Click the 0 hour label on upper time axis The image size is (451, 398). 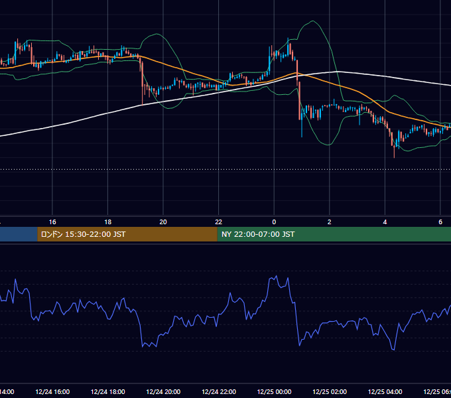(274, 222)
